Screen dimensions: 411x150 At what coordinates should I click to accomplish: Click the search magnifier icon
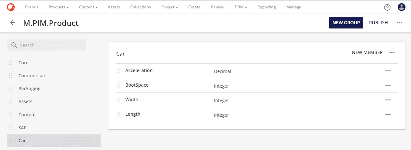click(14, 45)
